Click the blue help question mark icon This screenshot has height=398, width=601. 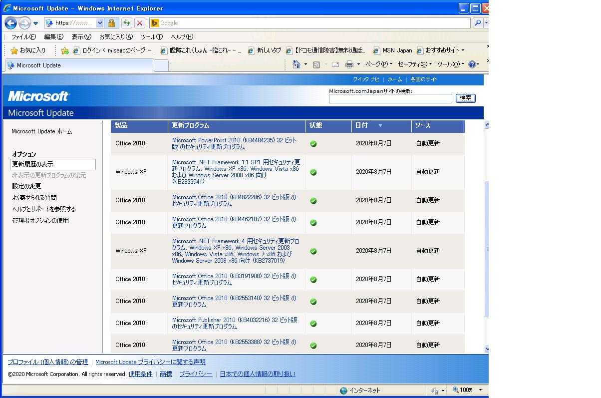tap(472, 64)
